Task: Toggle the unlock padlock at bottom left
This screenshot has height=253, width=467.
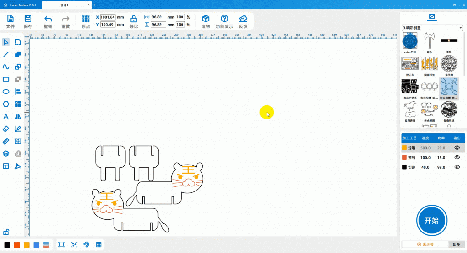Action: coord(6,232)
